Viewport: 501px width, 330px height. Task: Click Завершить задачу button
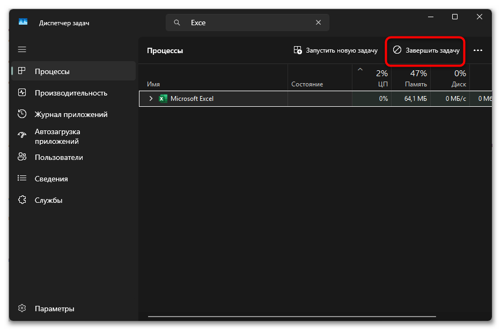[426, 50]
